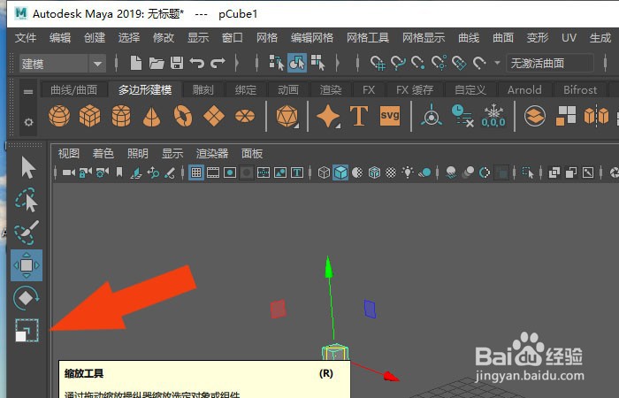Open the 建模 menu set dropdown
This screenshot has height=398, width=619.
pos(63,63)
